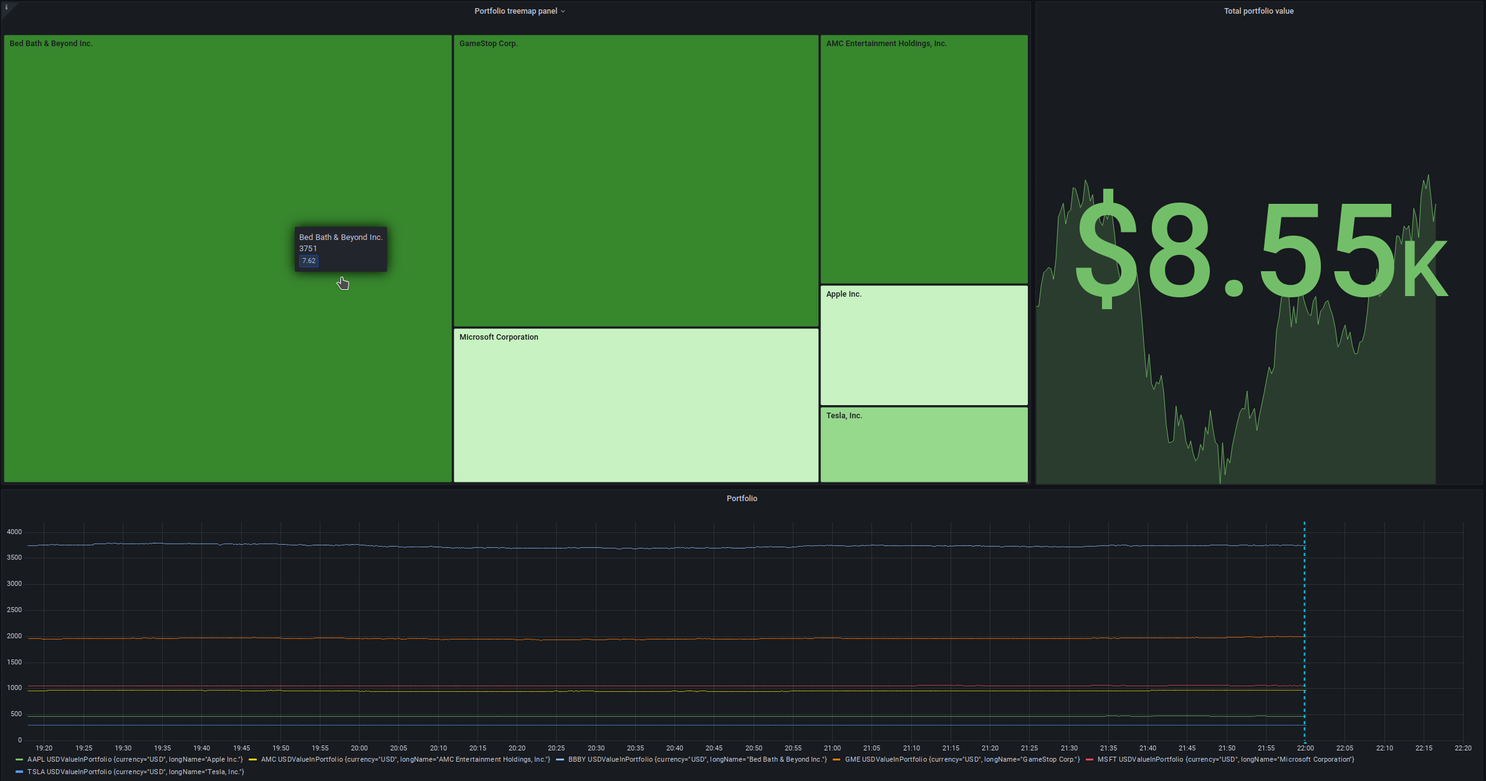
Task: Select the Tesla, Inc. treemap tile
Action: [923, 444]
